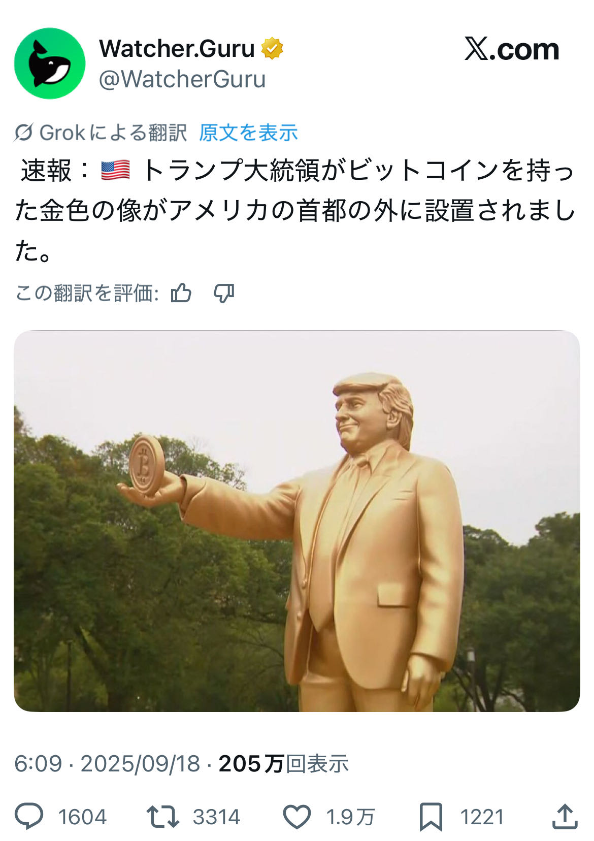Click the gold verified badge
This screenshot has height=841, width=594.
pyautogui.click(x=272, y=49)
